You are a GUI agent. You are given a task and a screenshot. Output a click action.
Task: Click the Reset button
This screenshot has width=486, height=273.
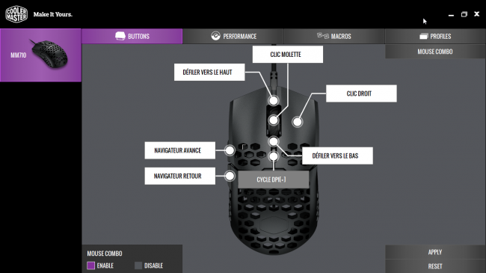click(435, 266)
